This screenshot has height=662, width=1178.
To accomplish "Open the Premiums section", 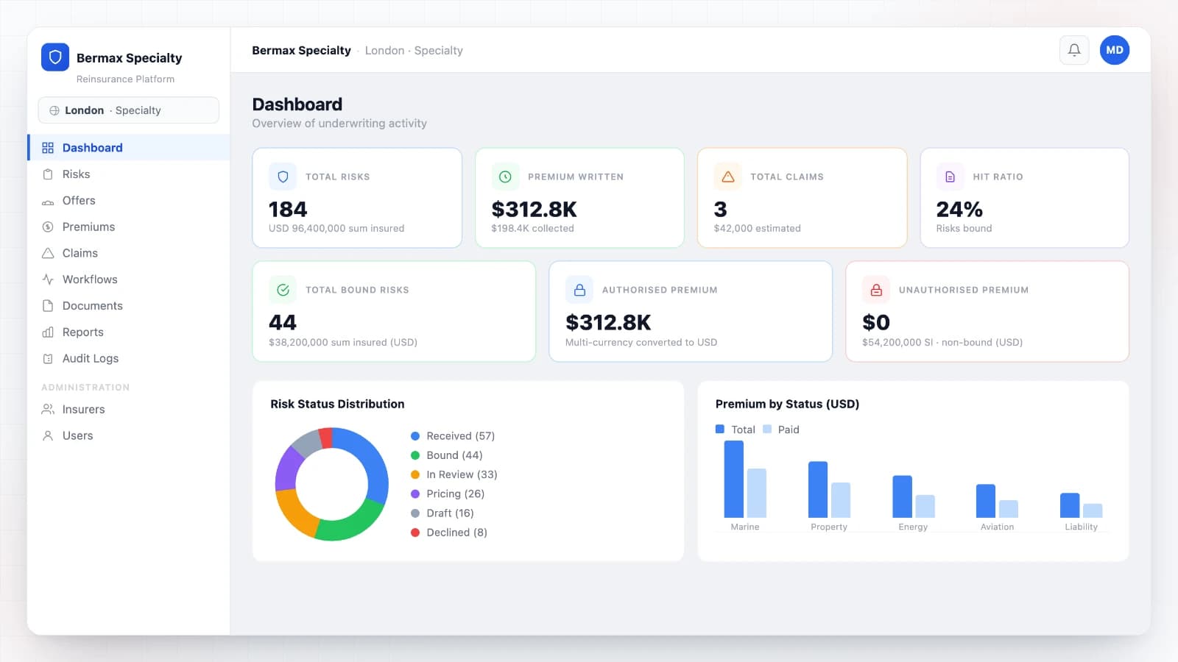I will click(129, 227).
